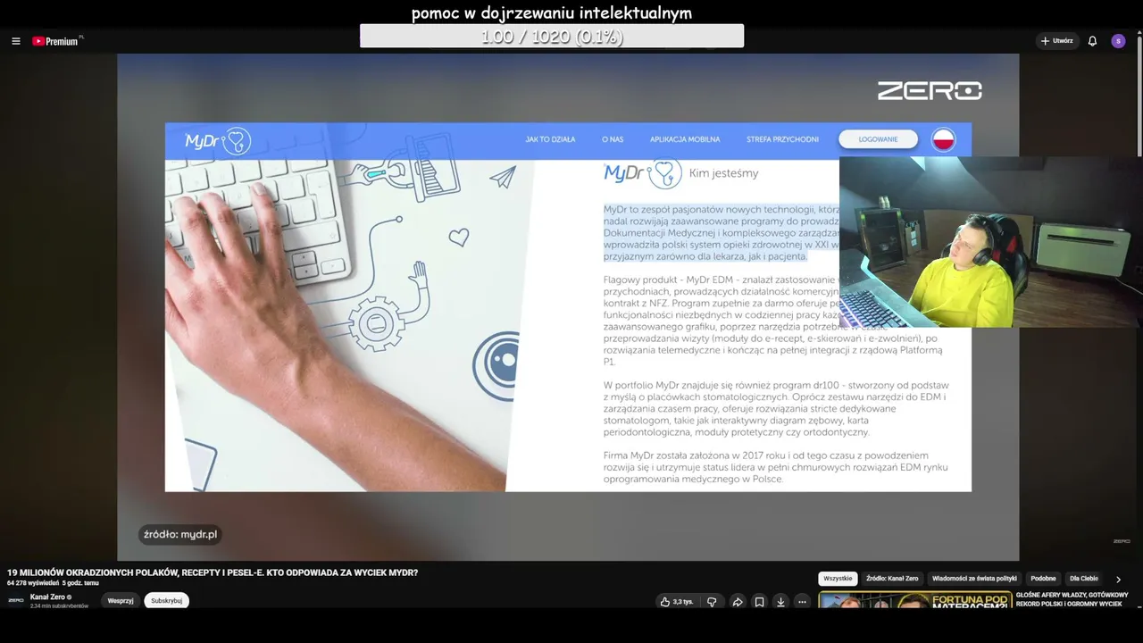Like the video with 3,3 tys. likes
This screenshot has width=1143, height=643.
676,602
